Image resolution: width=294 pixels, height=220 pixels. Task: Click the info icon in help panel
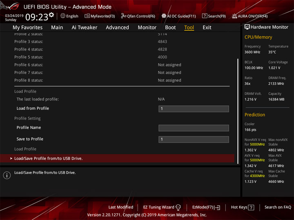pos(7,175)
